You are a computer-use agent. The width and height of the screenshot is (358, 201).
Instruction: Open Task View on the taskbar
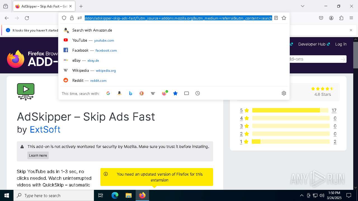click(101, 195)
